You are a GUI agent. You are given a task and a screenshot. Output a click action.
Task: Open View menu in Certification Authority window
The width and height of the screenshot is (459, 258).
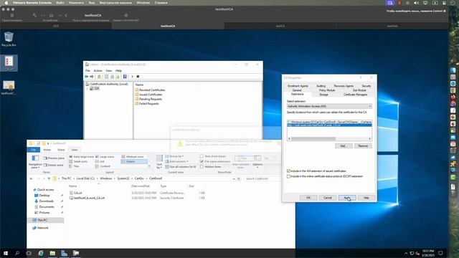[x=108, y=70]
